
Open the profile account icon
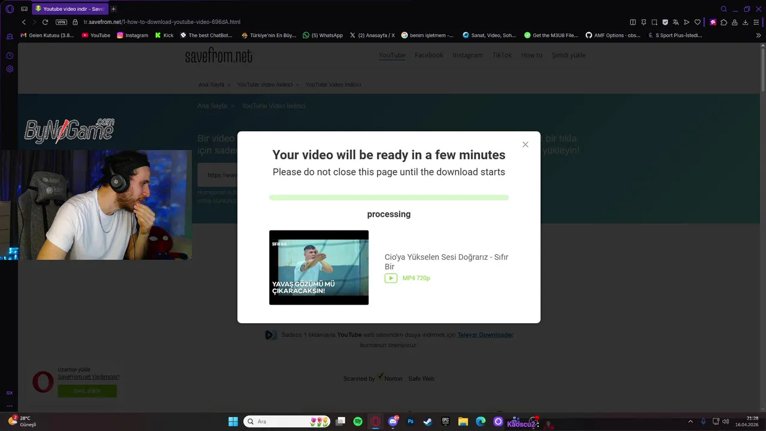[x=735, y=22]
